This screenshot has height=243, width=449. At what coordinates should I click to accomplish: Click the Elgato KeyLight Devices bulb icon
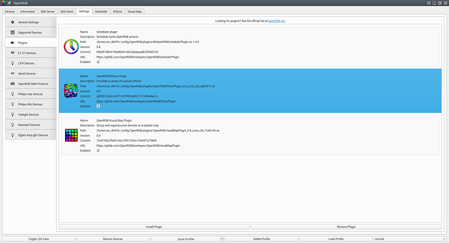[x=12, y=135]
